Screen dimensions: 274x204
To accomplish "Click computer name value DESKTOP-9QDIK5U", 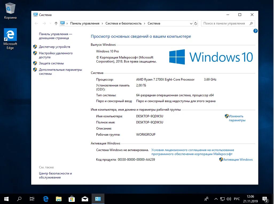I will [x=150, y=116].
